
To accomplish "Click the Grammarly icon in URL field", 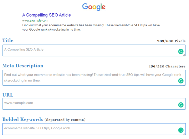I will click(181, 105).
